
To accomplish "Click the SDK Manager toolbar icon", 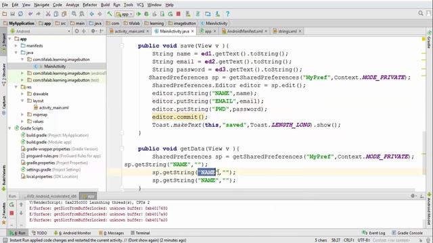I will [218, 13].
